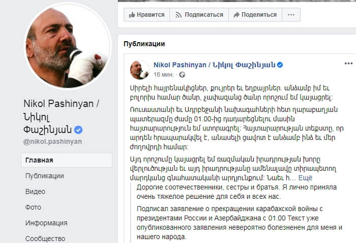Image resolution: width=356 pixels, height=243 pixels.
Task: Expand the post text with Ещё
Action: pos(305,178)
